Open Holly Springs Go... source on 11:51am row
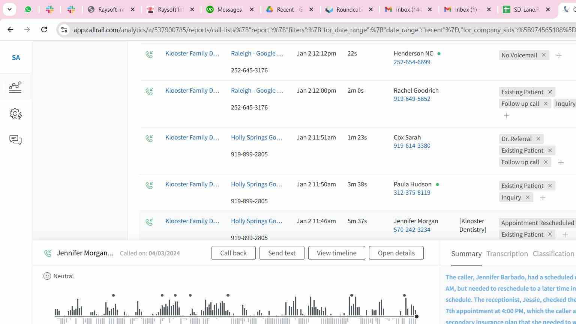This screenshot has width=576, height=324. click(256, 137)
